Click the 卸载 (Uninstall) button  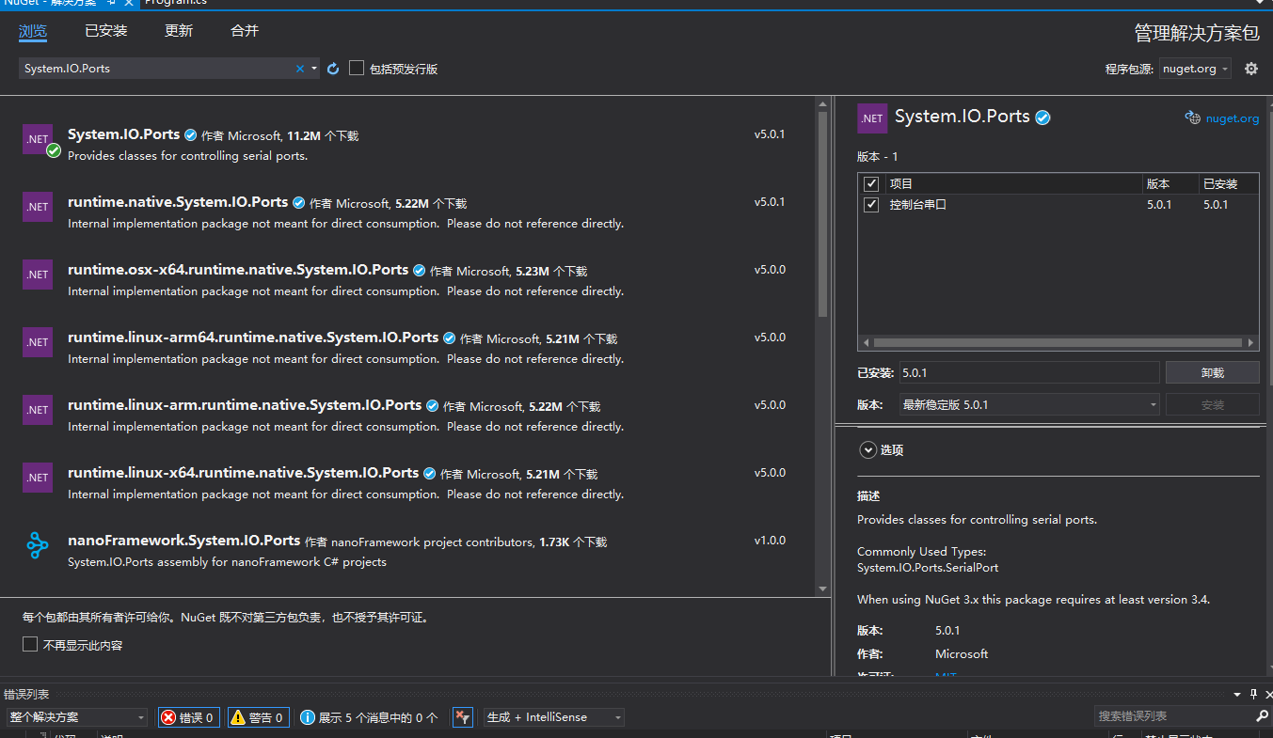click(1212, 373)
